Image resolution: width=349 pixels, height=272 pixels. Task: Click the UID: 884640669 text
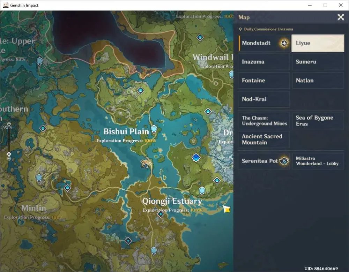pos(321,269)
